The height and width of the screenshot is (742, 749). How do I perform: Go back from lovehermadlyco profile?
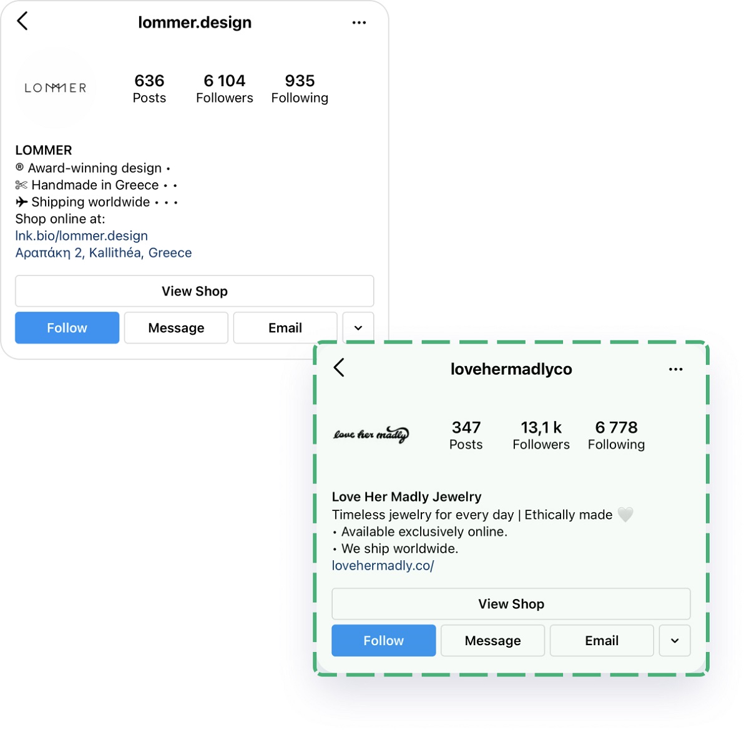339,368
